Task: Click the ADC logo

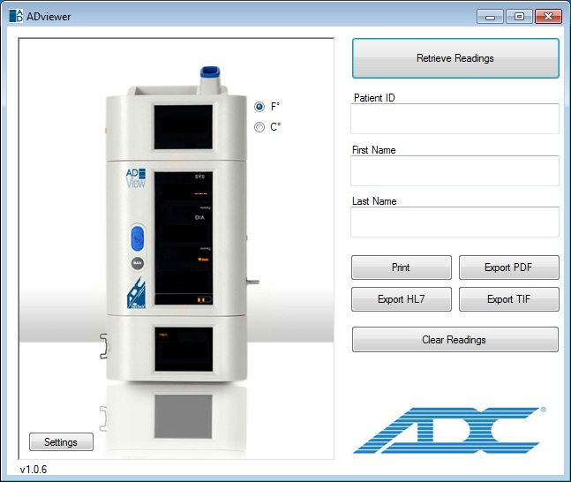Action: tap(449, 430)
